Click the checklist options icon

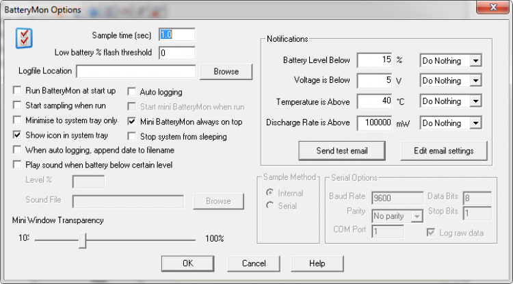pyautogui.click(x=24, y=38)
